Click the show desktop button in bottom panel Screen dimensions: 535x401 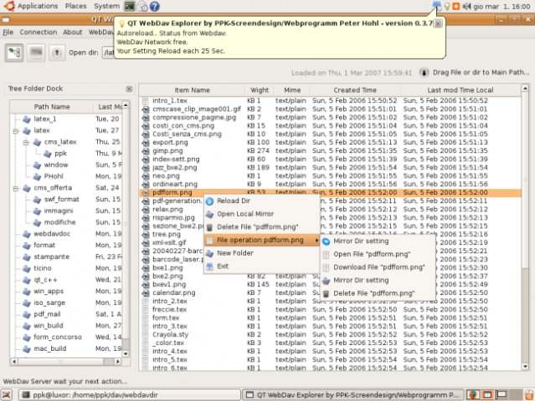tap(7, 395)
